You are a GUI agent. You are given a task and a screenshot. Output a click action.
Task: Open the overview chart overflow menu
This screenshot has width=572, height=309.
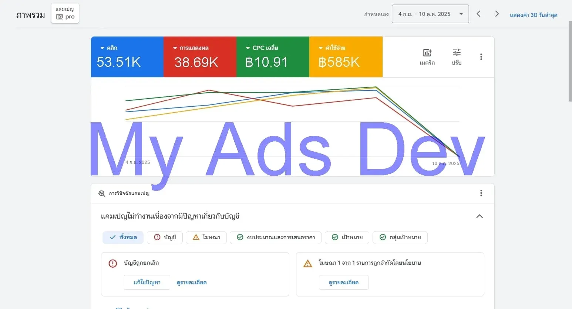tap(481, 56)
